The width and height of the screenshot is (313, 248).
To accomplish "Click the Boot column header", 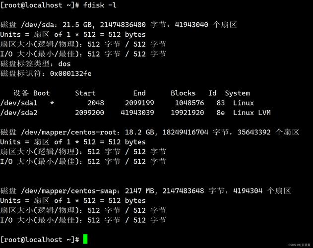I will (x=42, y=93).
